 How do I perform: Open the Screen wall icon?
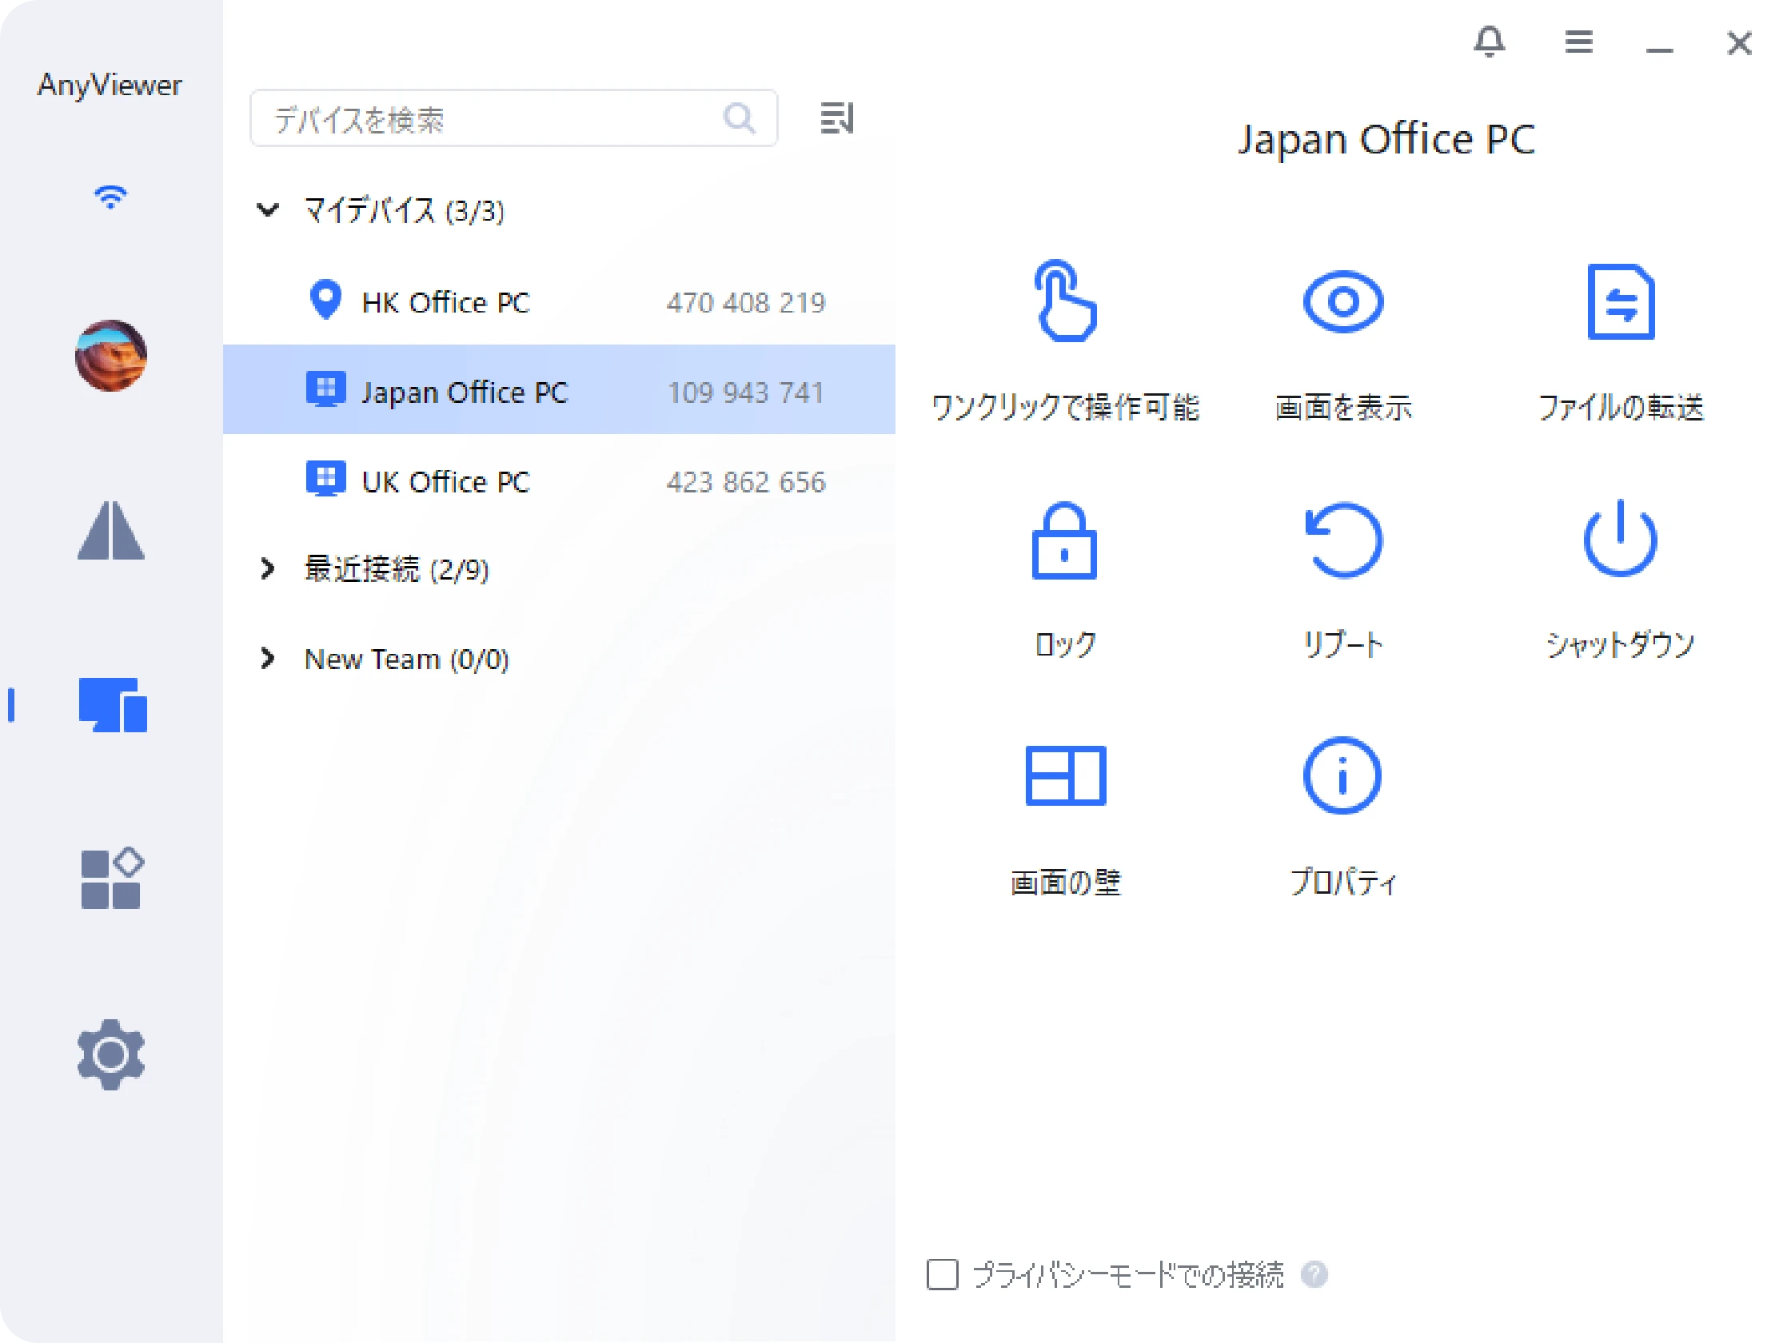(x=1065, y=775)
